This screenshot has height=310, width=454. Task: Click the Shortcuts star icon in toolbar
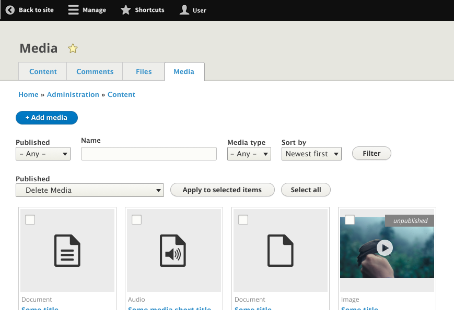tap(126, 10)
